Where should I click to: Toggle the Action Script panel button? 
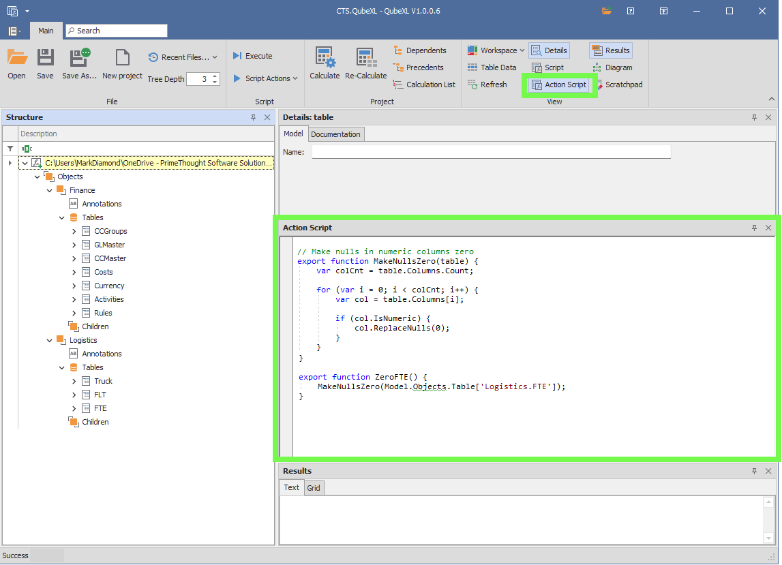point(558,85)
